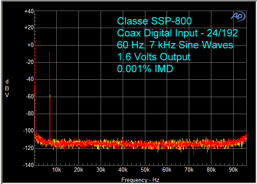257x184 pixels.
Task: Click the 'Frequency - Hz' x-axis title
Action: 141,179
